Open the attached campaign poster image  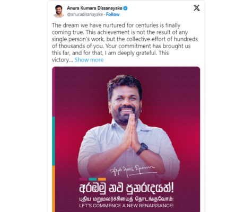[126, 139]
